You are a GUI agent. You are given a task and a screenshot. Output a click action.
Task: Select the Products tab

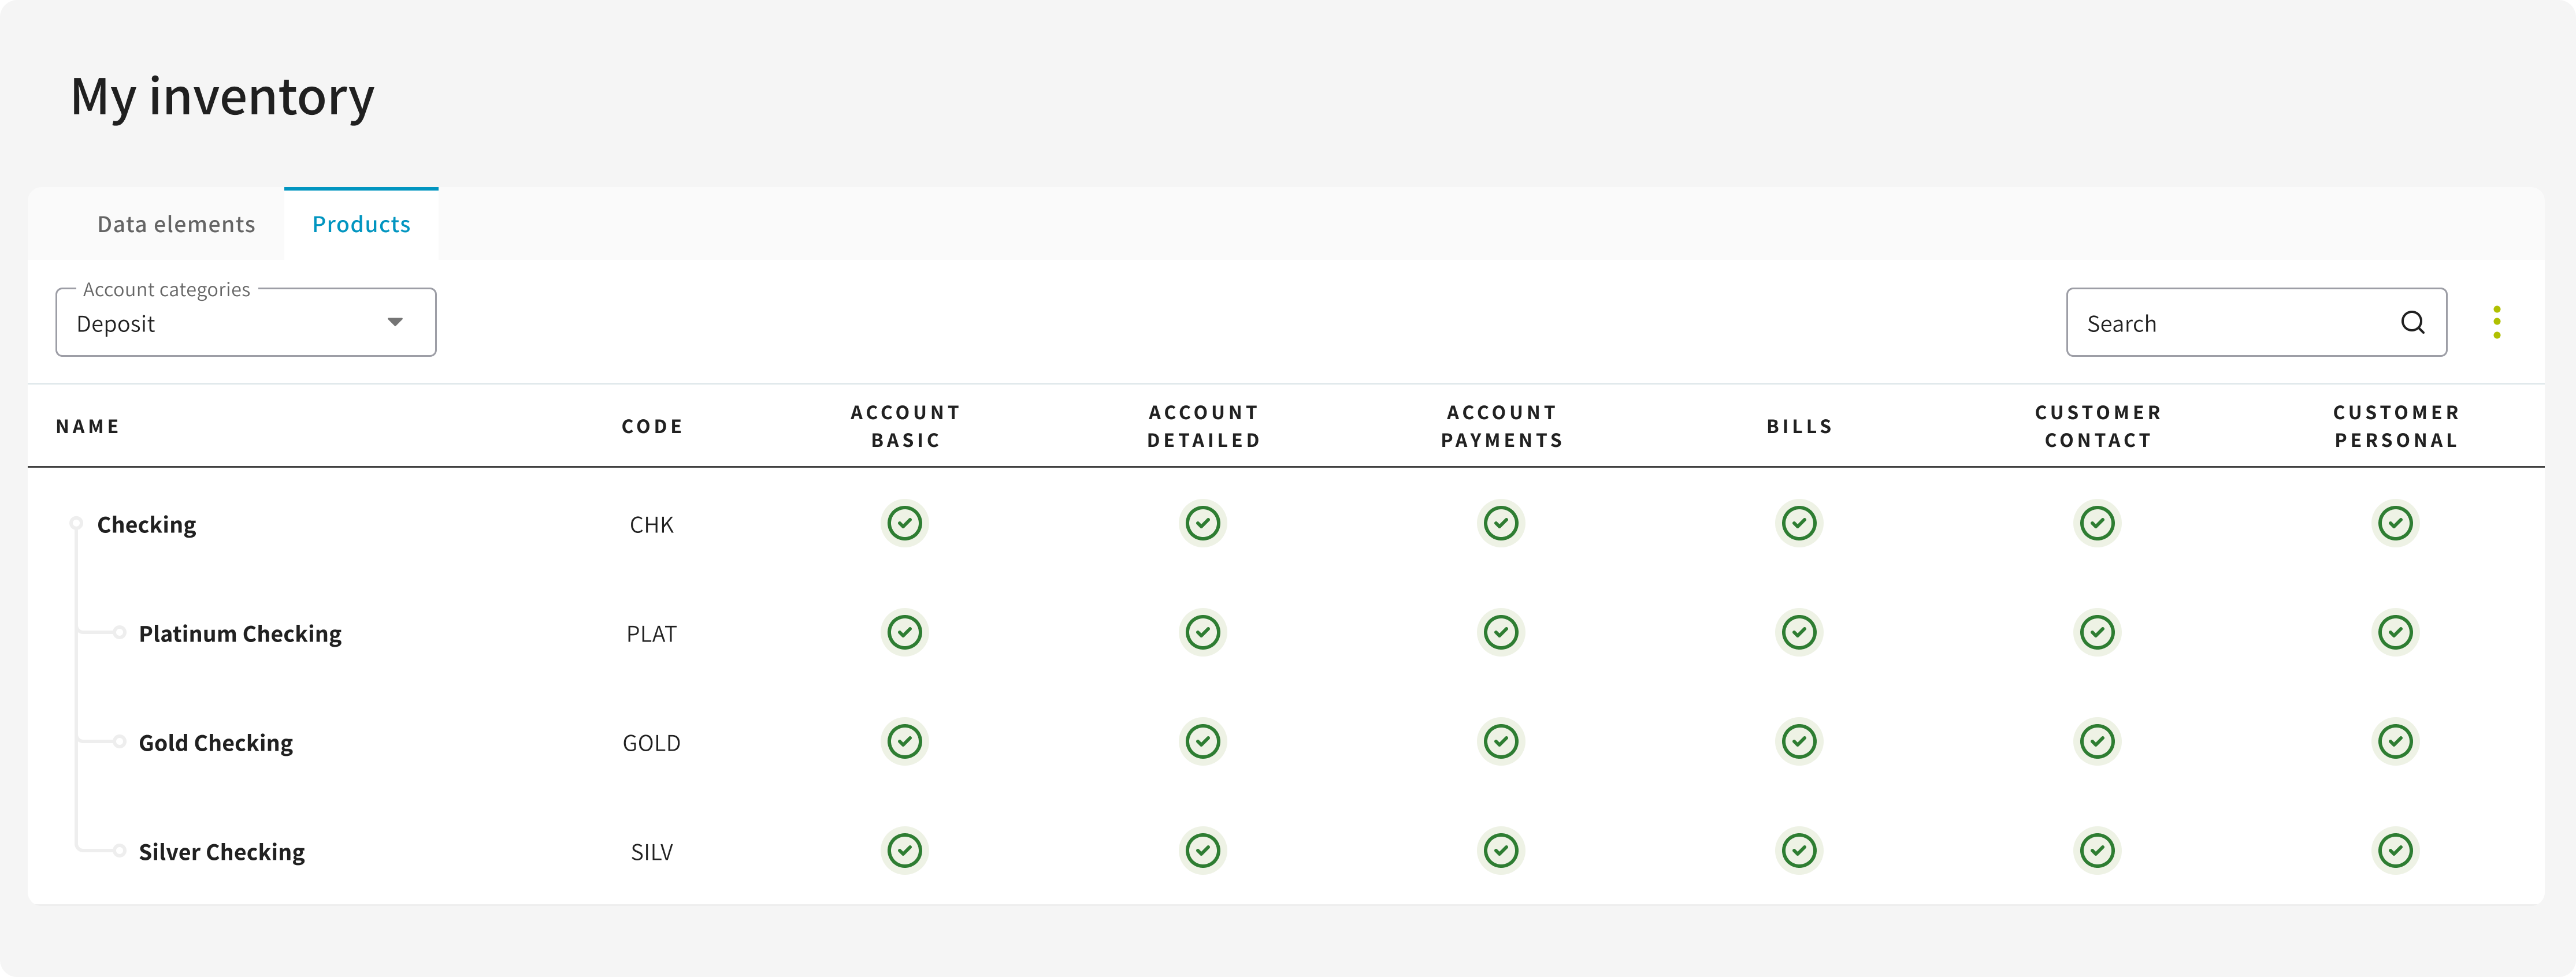point(361,225)
